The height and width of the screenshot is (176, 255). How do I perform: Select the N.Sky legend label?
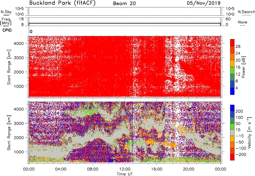pos(6,12)
